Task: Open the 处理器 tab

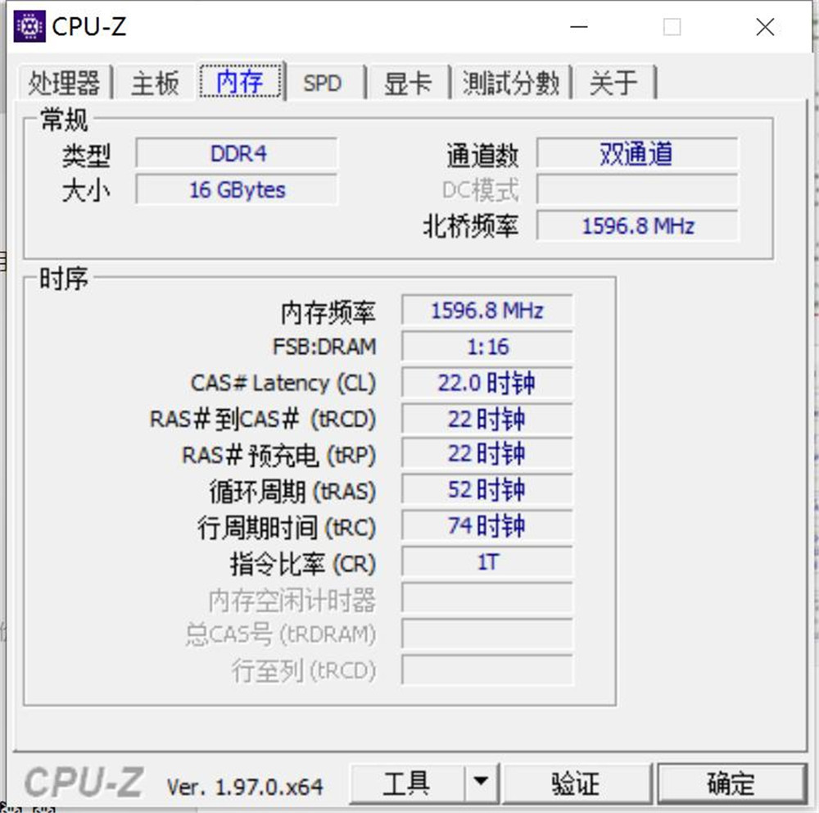Action: [65, 83]
